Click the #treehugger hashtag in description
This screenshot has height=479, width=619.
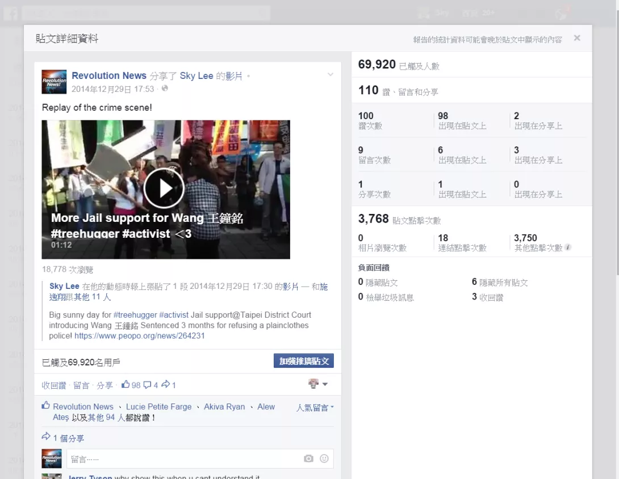135,315
